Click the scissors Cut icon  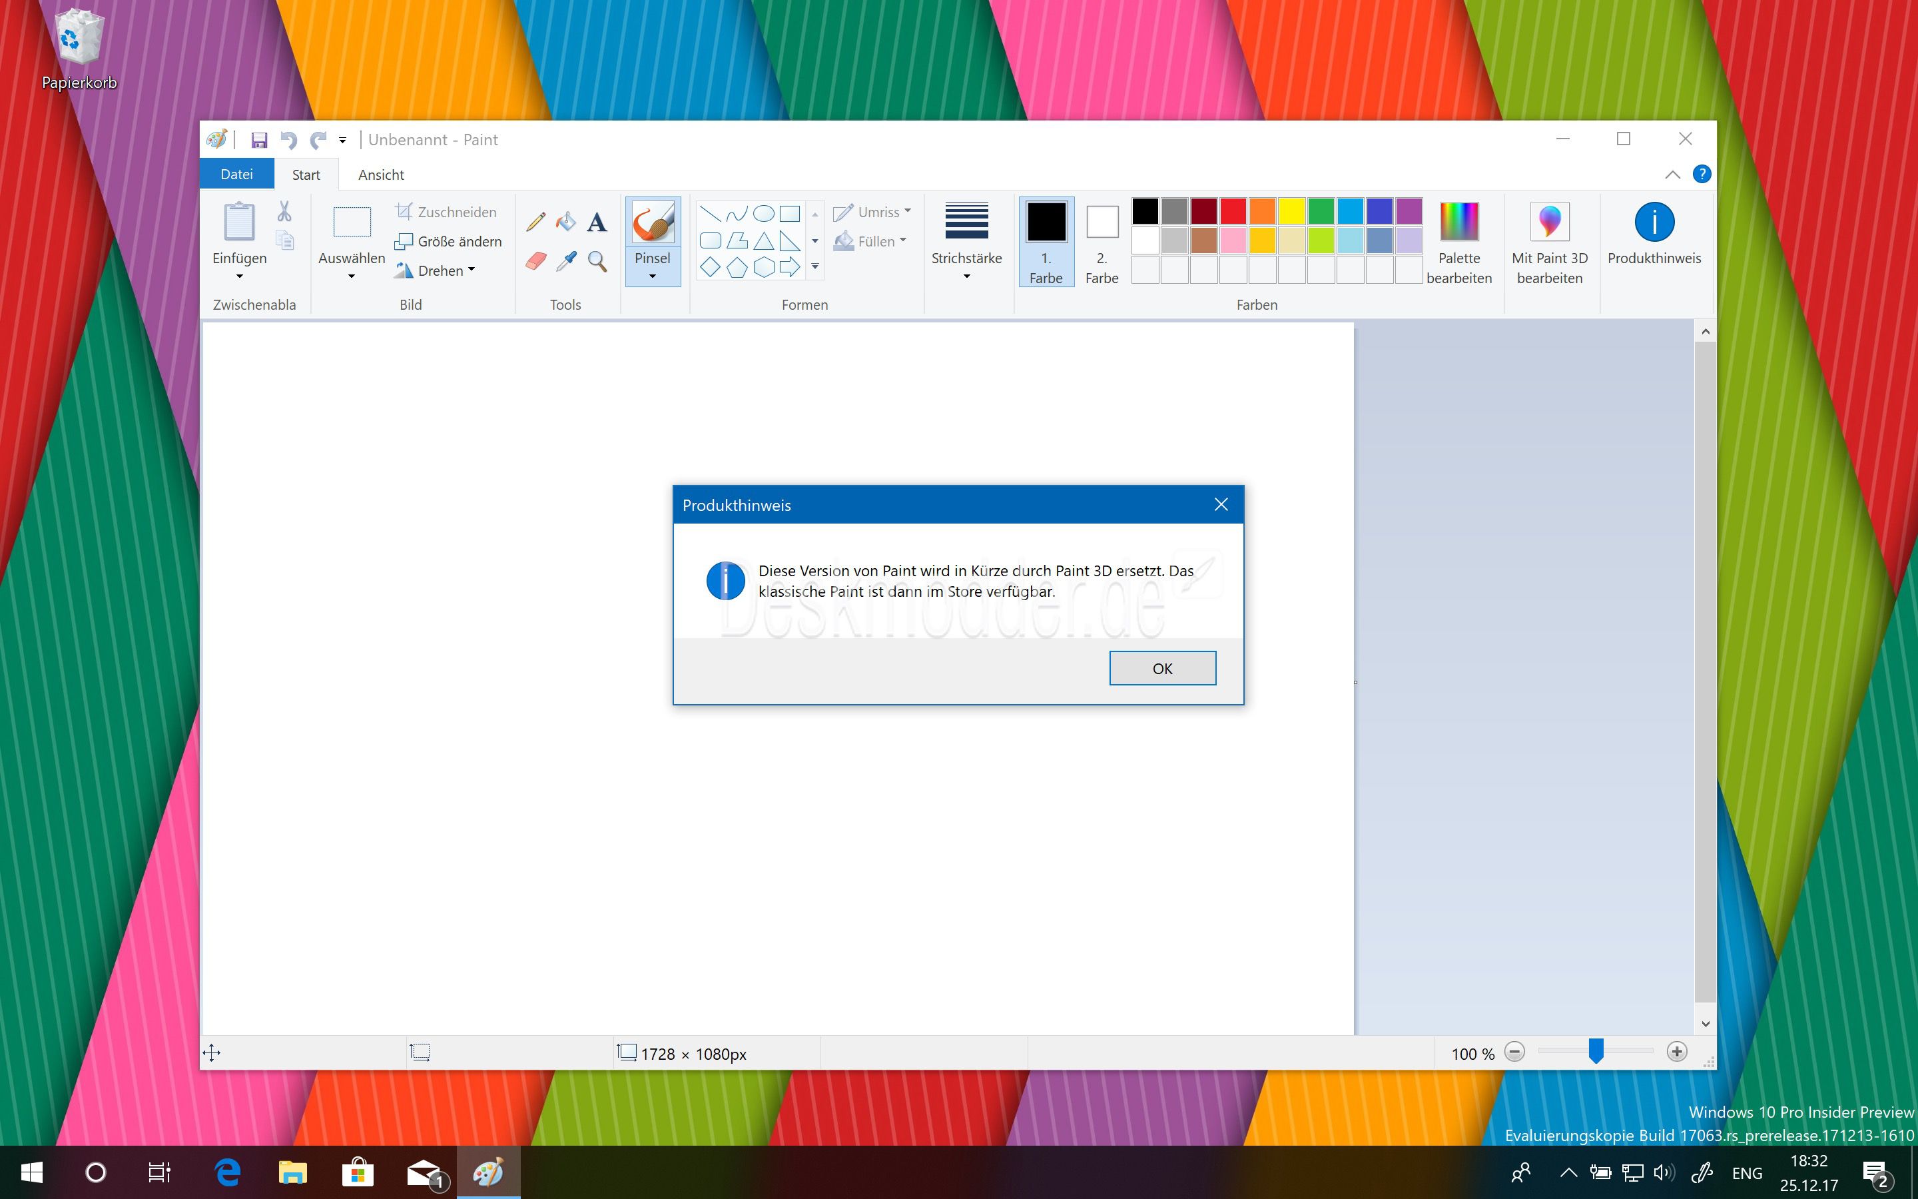click(284, 211)
